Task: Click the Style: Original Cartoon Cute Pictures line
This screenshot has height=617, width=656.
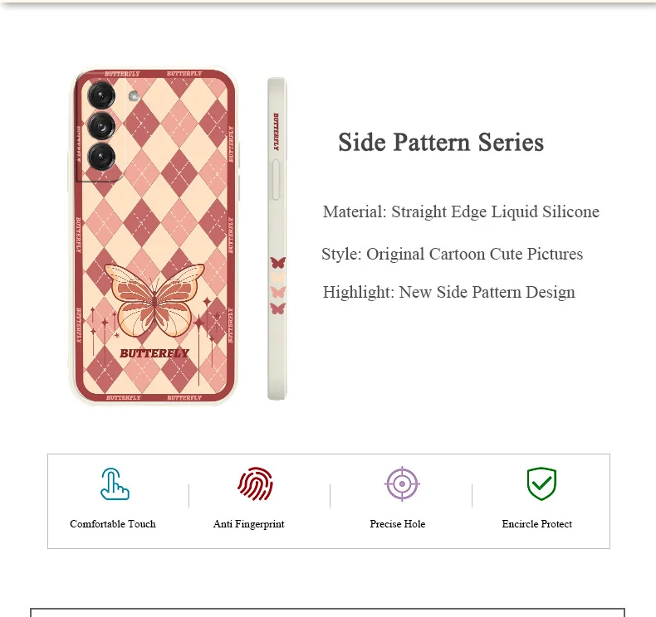Action: [x=453, y=254]
